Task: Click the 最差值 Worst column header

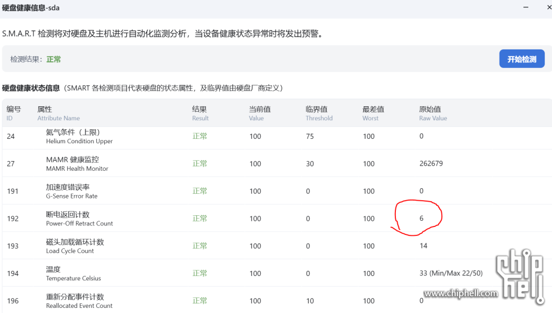Action: 373,113
